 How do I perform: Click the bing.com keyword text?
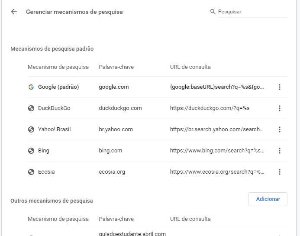click(x=110, y=151)
